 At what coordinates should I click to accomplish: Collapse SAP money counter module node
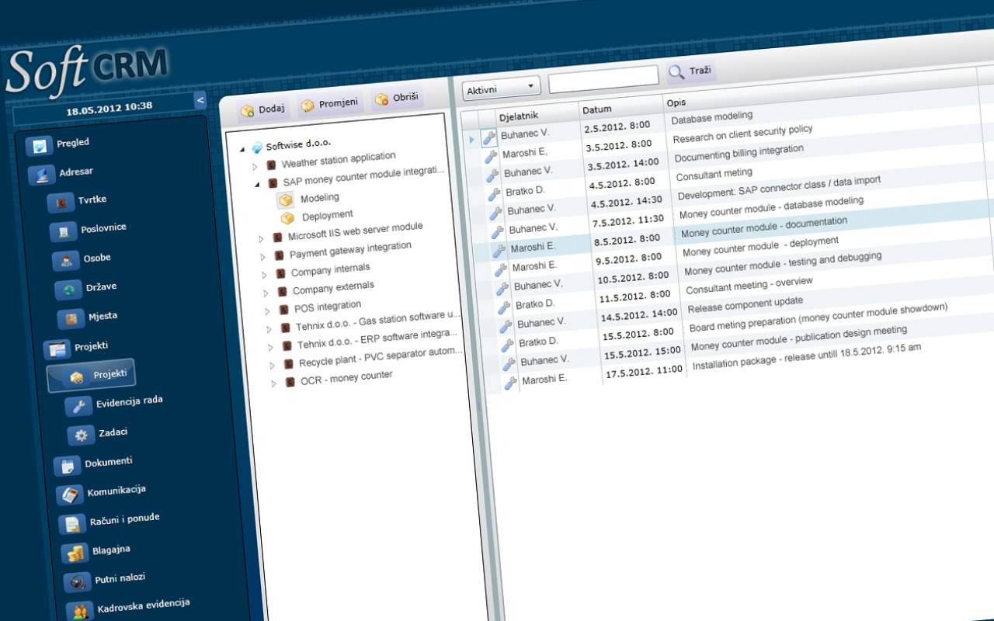(256, 185)
